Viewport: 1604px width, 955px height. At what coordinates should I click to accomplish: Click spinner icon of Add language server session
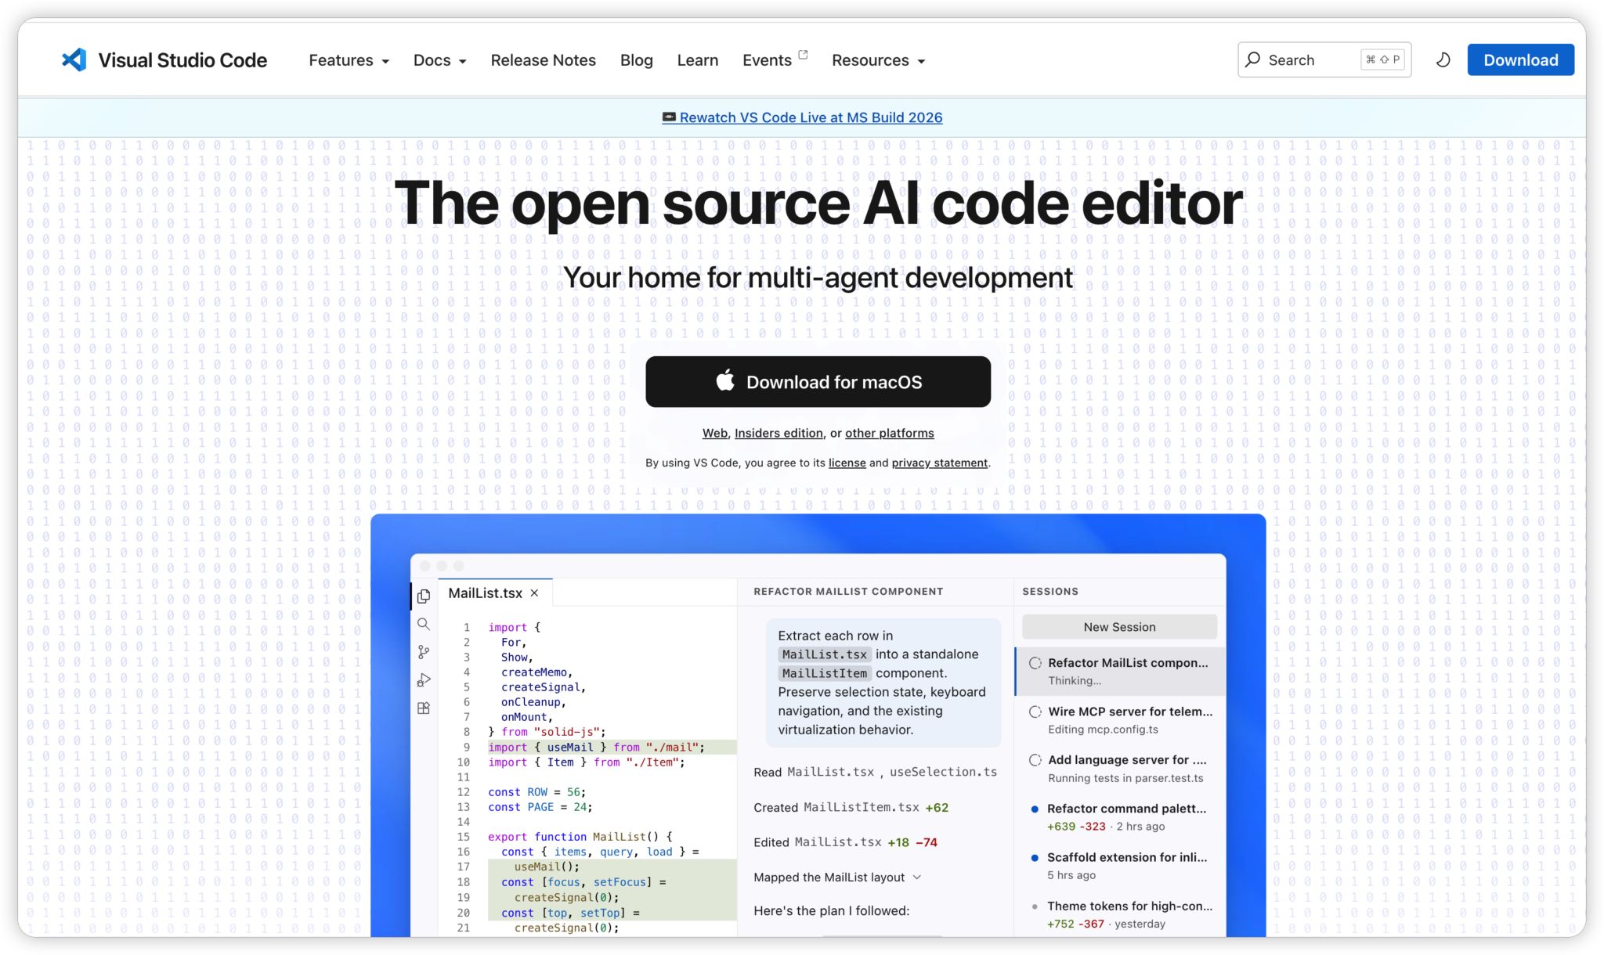pos(1035,760)
